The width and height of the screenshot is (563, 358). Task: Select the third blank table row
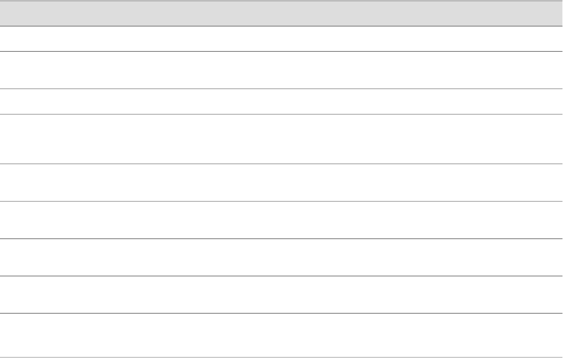tap(281, 102)
